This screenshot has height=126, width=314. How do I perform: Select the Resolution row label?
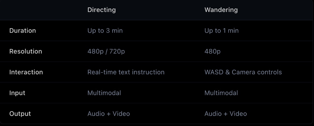click(x=26, y=51)
